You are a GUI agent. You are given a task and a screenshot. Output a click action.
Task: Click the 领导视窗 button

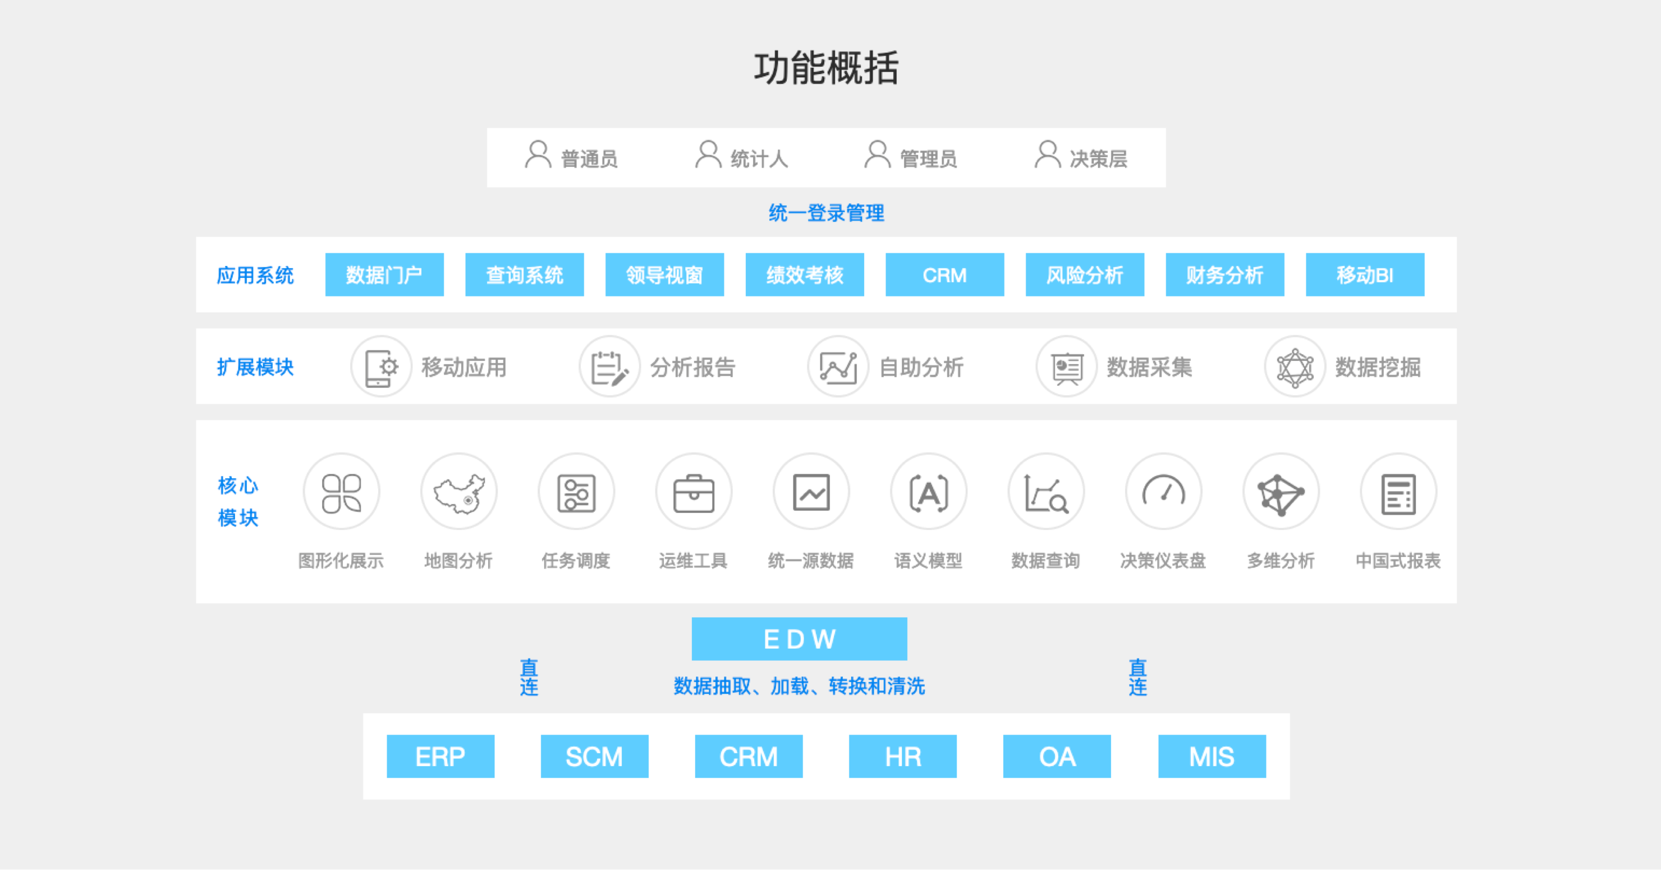[x=664, y=274]
